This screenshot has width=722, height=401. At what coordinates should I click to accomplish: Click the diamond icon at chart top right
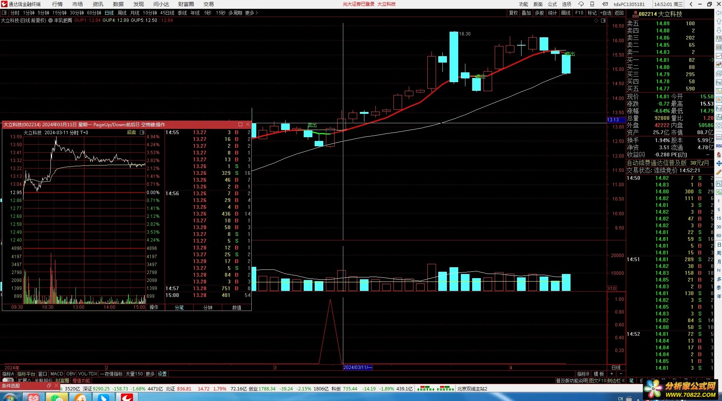pyautogui.click(x=596, y=21)
